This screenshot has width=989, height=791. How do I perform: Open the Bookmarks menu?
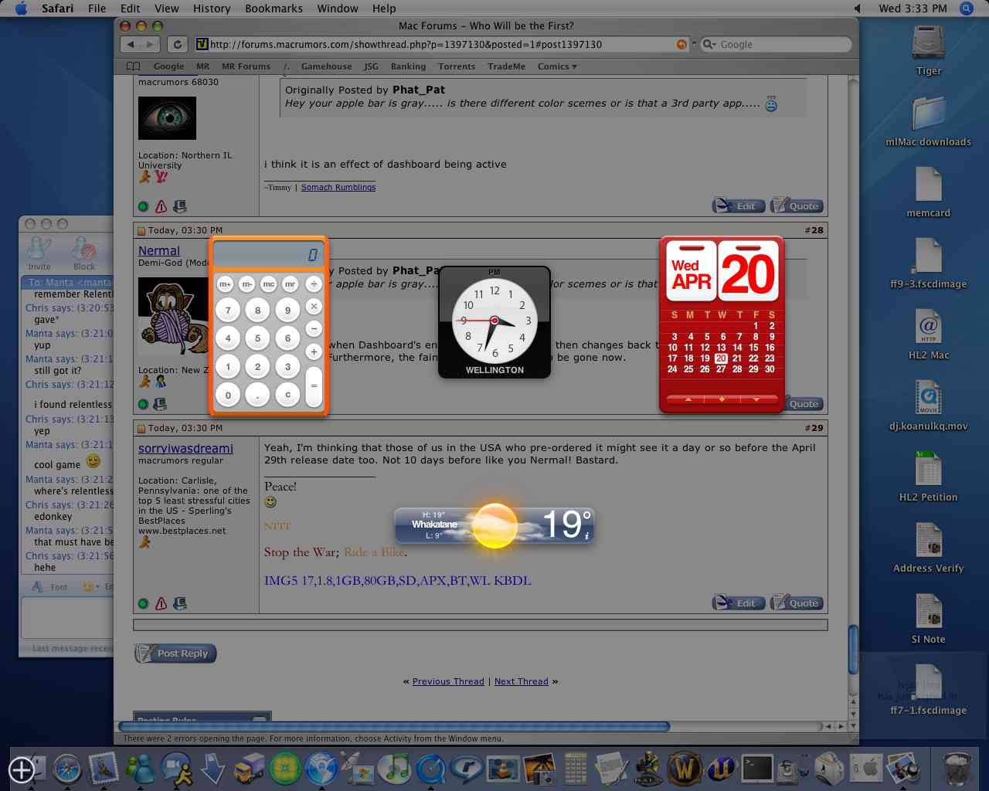[x=274, y=8]
